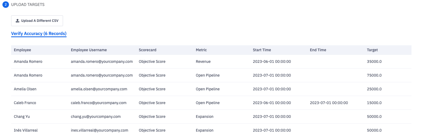The image size is (421, 137).
Task: Click the step 2 number badge
Action: [6, 5]
